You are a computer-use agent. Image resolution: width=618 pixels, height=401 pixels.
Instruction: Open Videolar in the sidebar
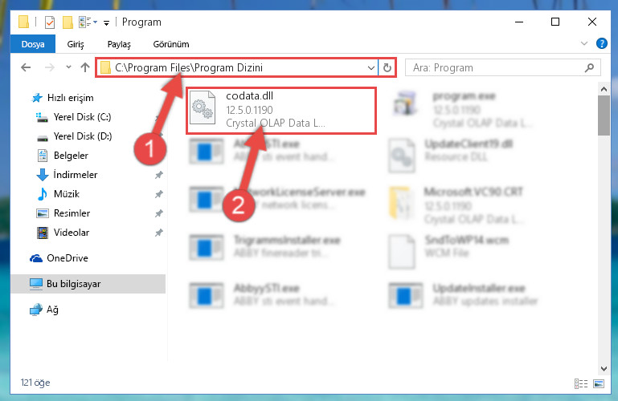[x=63, y=233]
